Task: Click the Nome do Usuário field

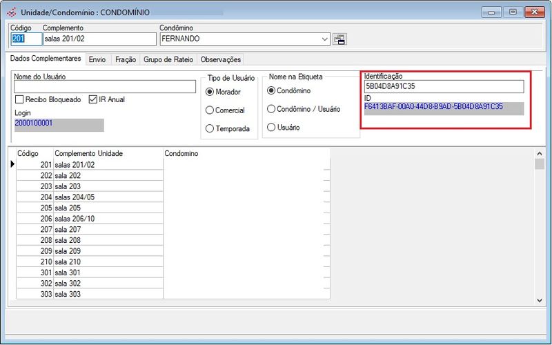Action: pyautogui.click(x=105, y=87)
